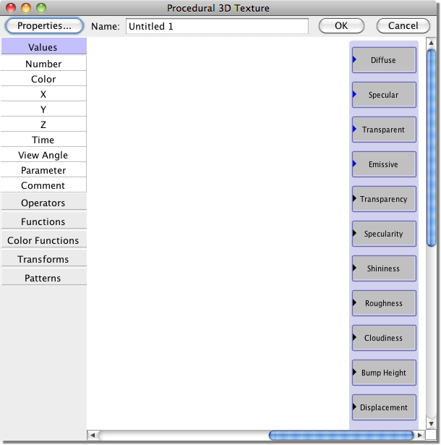Click the Cancel button
Image resolution: width=441 pixels, height=445 pixels.
click(403, 26)
